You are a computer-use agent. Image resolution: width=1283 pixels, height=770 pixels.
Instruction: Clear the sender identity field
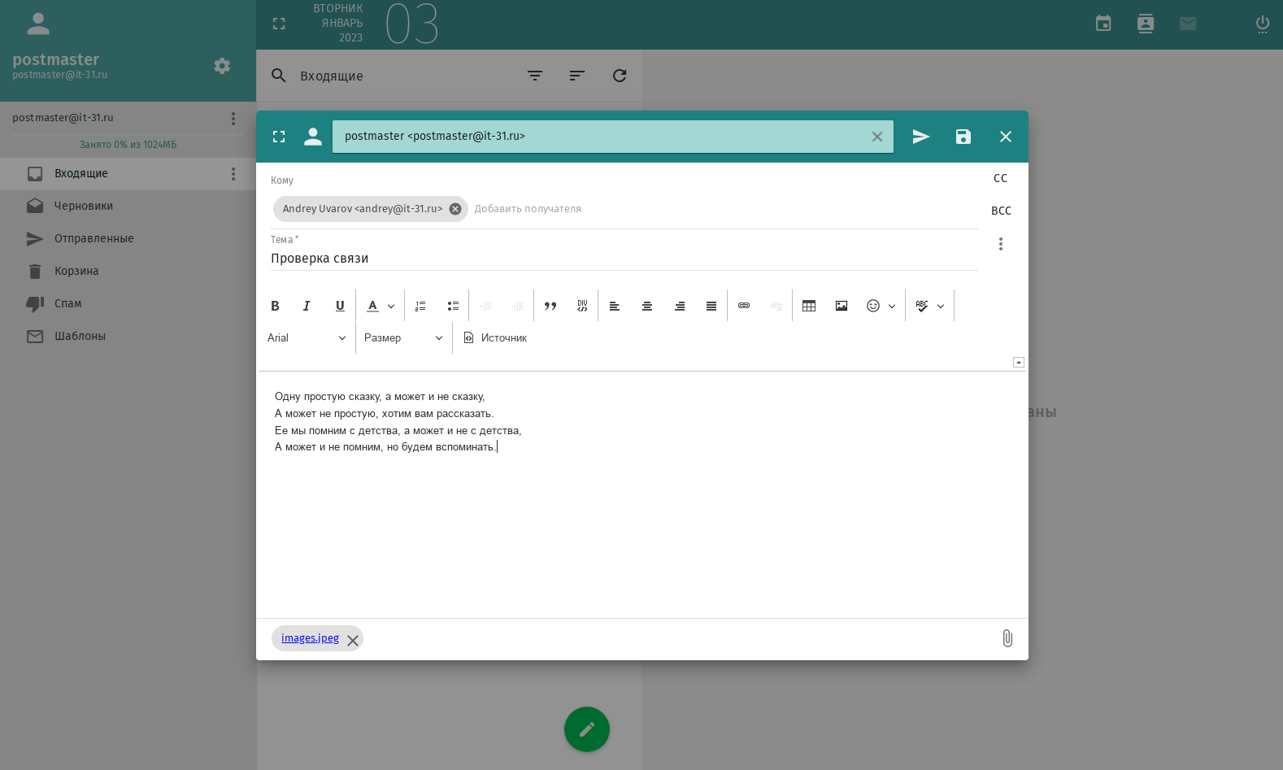click(x=877, y=137)
